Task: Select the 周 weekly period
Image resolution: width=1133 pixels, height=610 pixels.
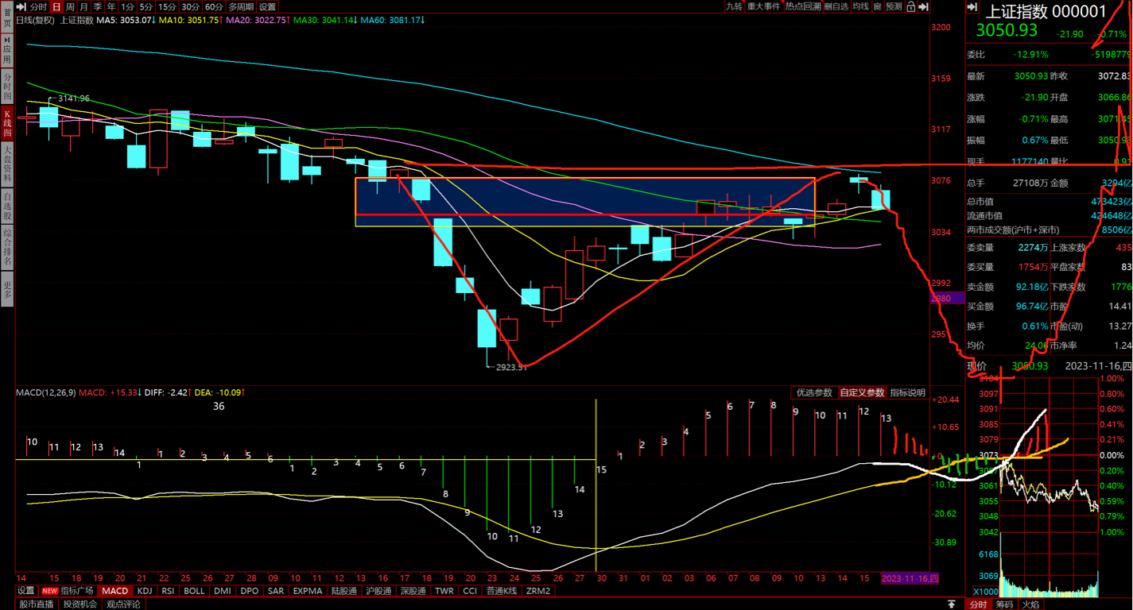Action: tap(70, 6)
